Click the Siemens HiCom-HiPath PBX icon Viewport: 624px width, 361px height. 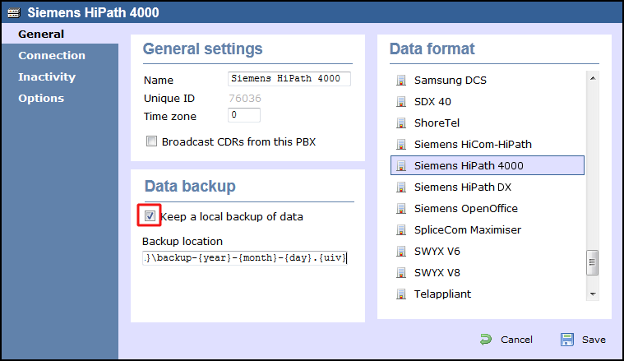tap(401, 145)
